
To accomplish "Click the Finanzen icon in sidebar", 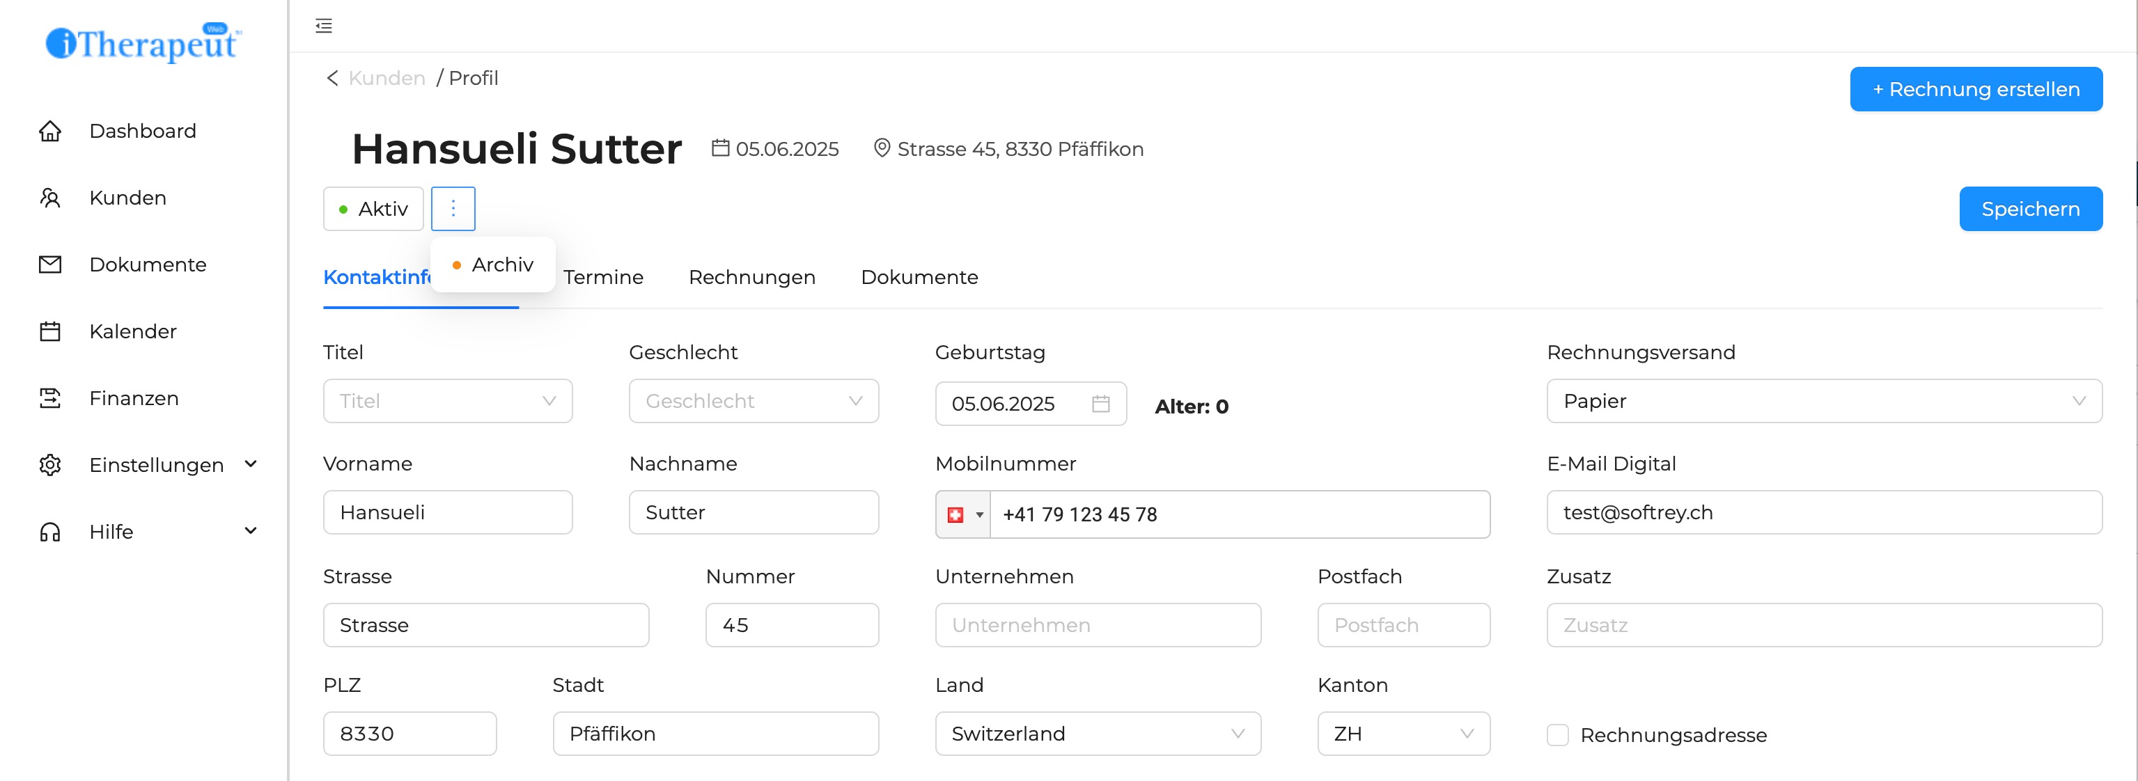I will (x=50, y=398).
